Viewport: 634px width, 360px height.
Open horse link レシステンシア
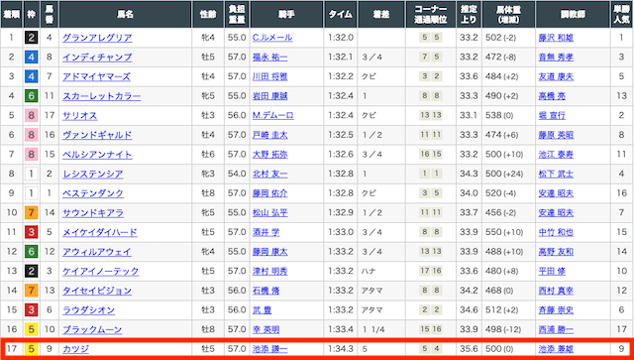tap(92, 174)
